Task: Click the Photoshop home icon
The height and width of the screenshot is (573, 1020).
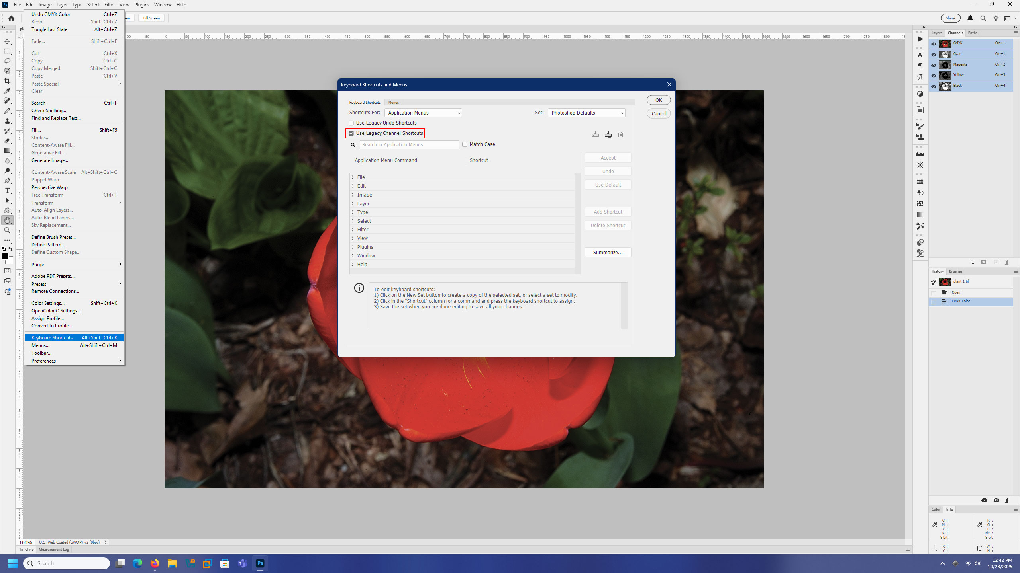Action: point(11,18)
